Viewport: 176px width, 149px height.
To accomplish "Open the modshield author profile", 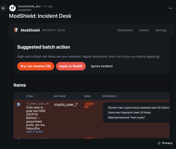I will pyautogui.click(x=25, y=10).
